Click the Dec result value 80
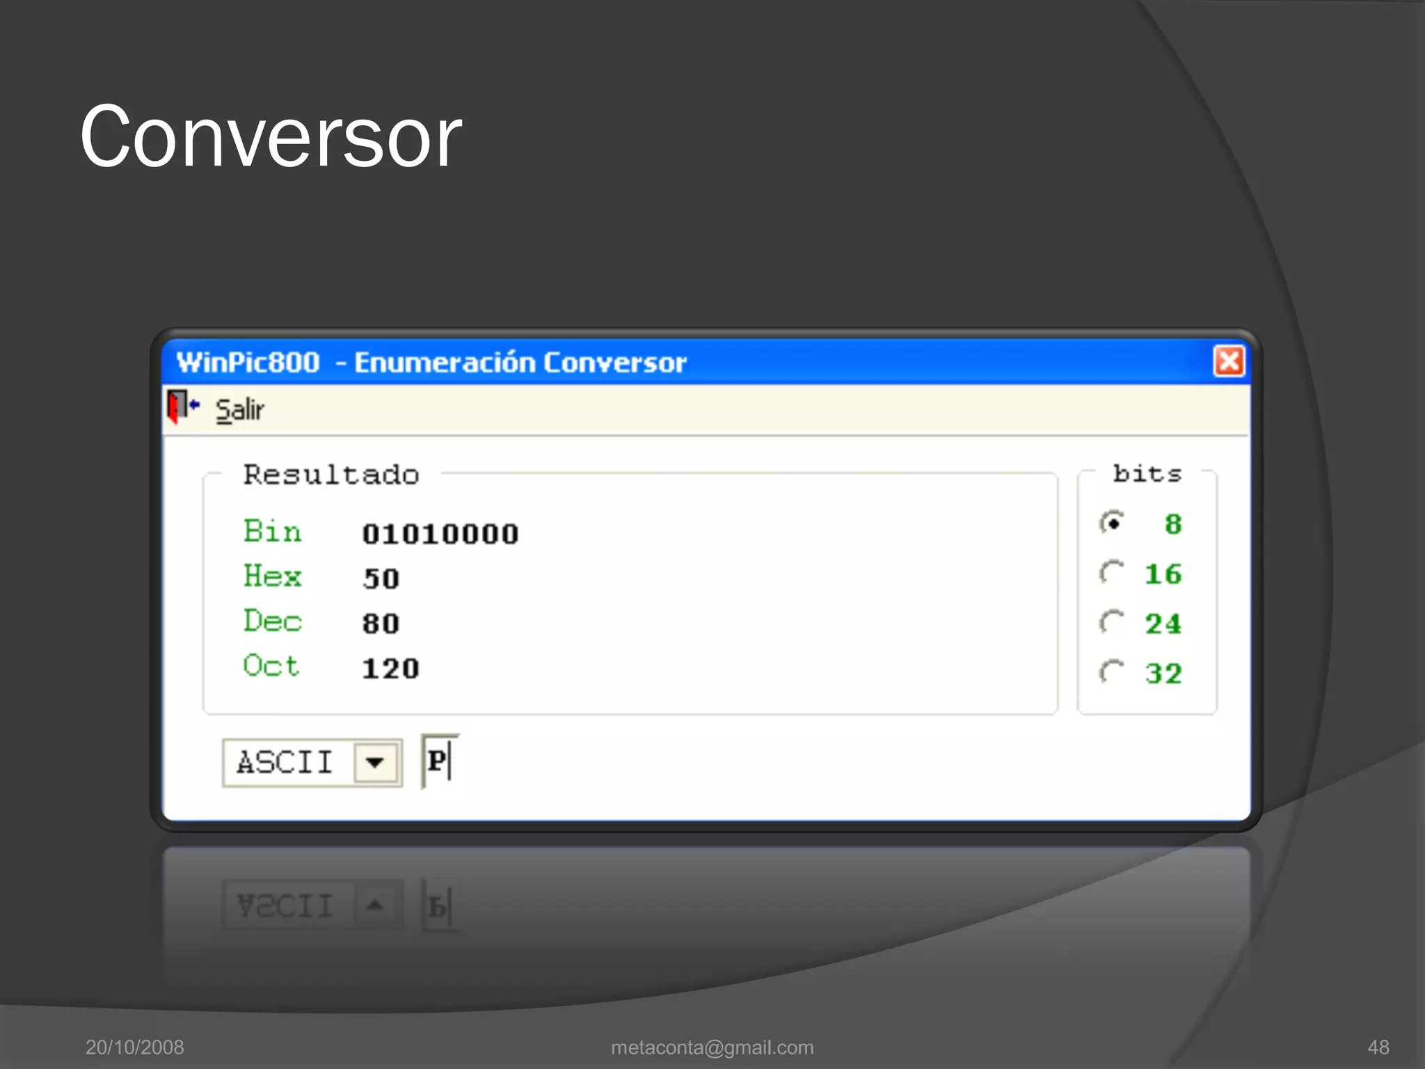The width and height of the screenshot is (1425, 1069). (381, 624)
